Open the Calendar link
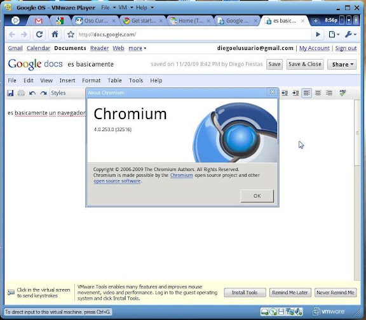Screen dimensions: 366x320 tap(39, 48)
